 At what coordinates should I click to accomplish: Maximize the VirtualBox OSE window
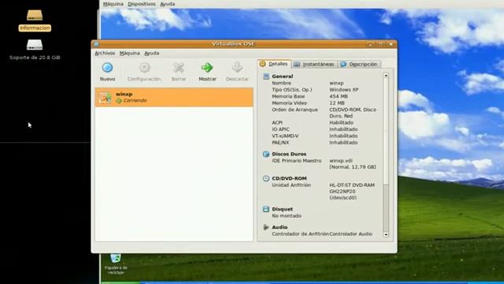[380, 44]
